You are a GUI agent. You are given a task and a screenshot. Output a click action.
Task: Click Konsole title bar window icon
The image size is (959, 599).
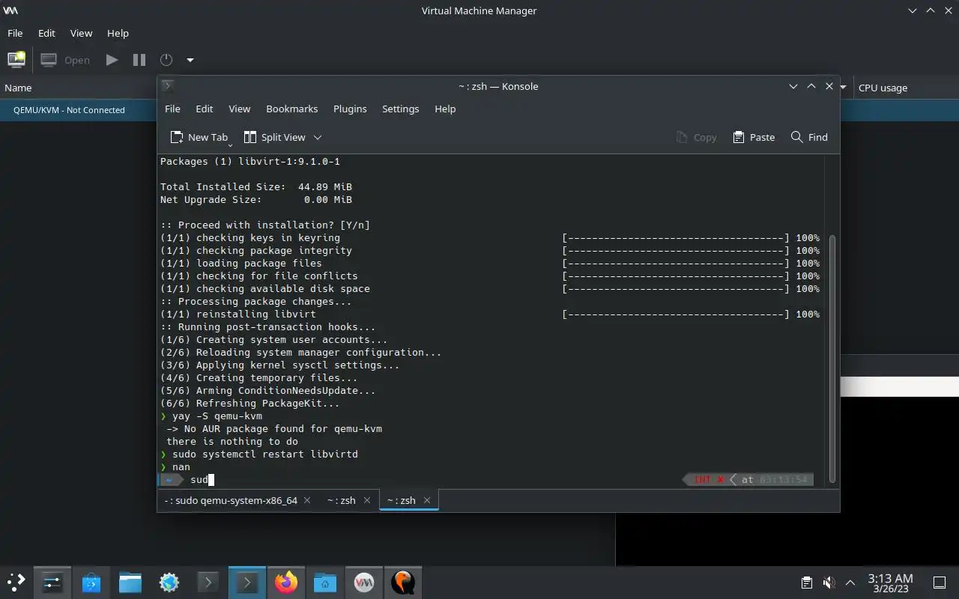coord(168,86)
